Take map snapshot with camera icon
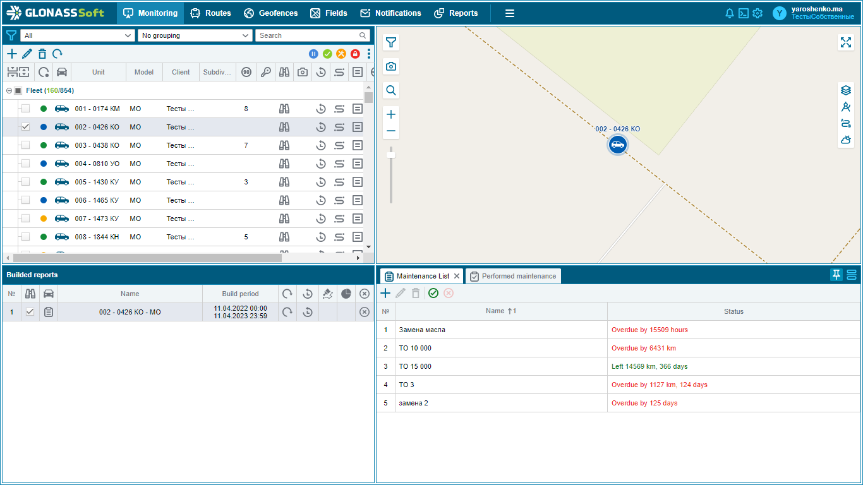Image resolution: width=863 pixels, height=485 pixels. [391, 66]
